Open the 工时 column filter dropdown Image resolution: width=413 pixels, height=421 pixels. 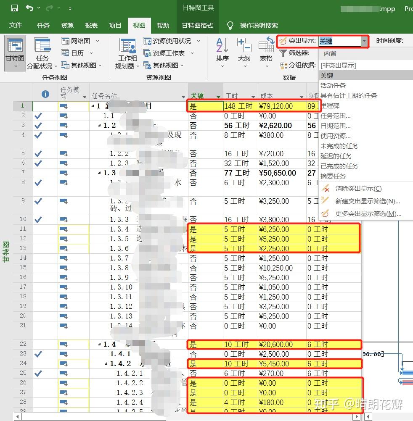click(253, 97)
